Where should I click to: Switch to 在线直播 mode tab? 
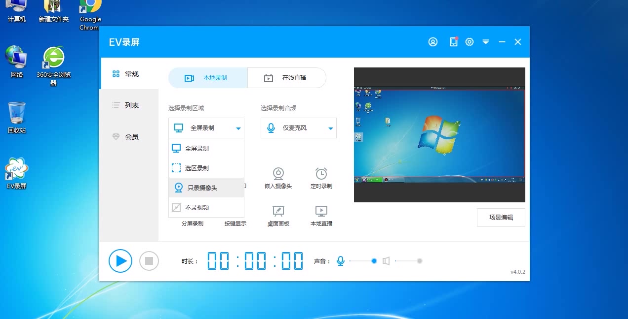(287, 78)
